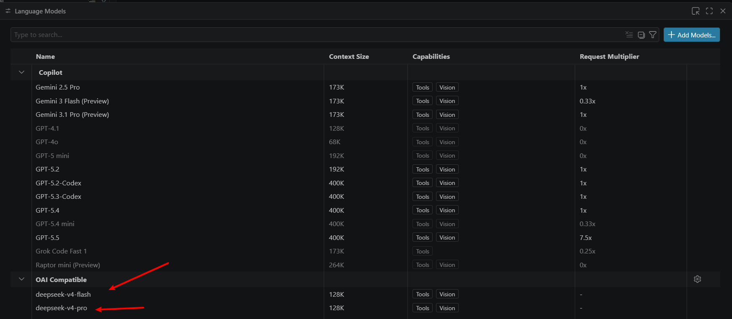This screenshot has height=319, width=732.
Task: Click the open-in-editor icon with arrow
Action: point(696,11)
